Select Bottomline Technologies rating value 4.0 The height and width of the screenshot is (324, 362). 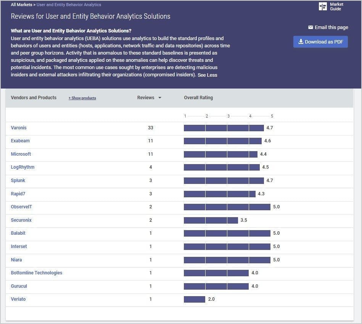coord(255,273)
